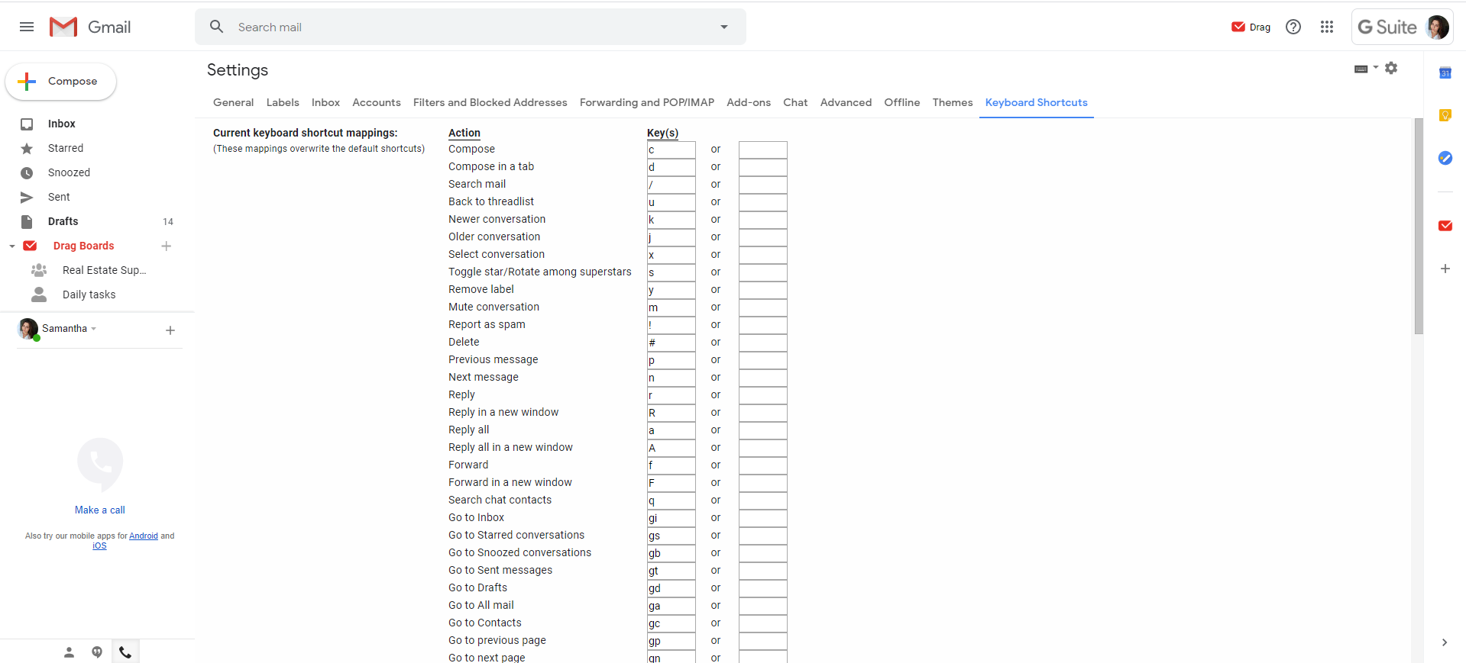Click the settings page scrollbar
Viewport: 1466px width, 663px height.
1419,227
